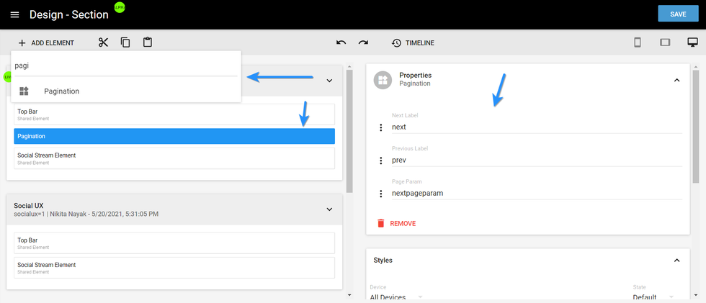Click the scissors cut icon
Viewport: 706px width, 303px height.
103,42
